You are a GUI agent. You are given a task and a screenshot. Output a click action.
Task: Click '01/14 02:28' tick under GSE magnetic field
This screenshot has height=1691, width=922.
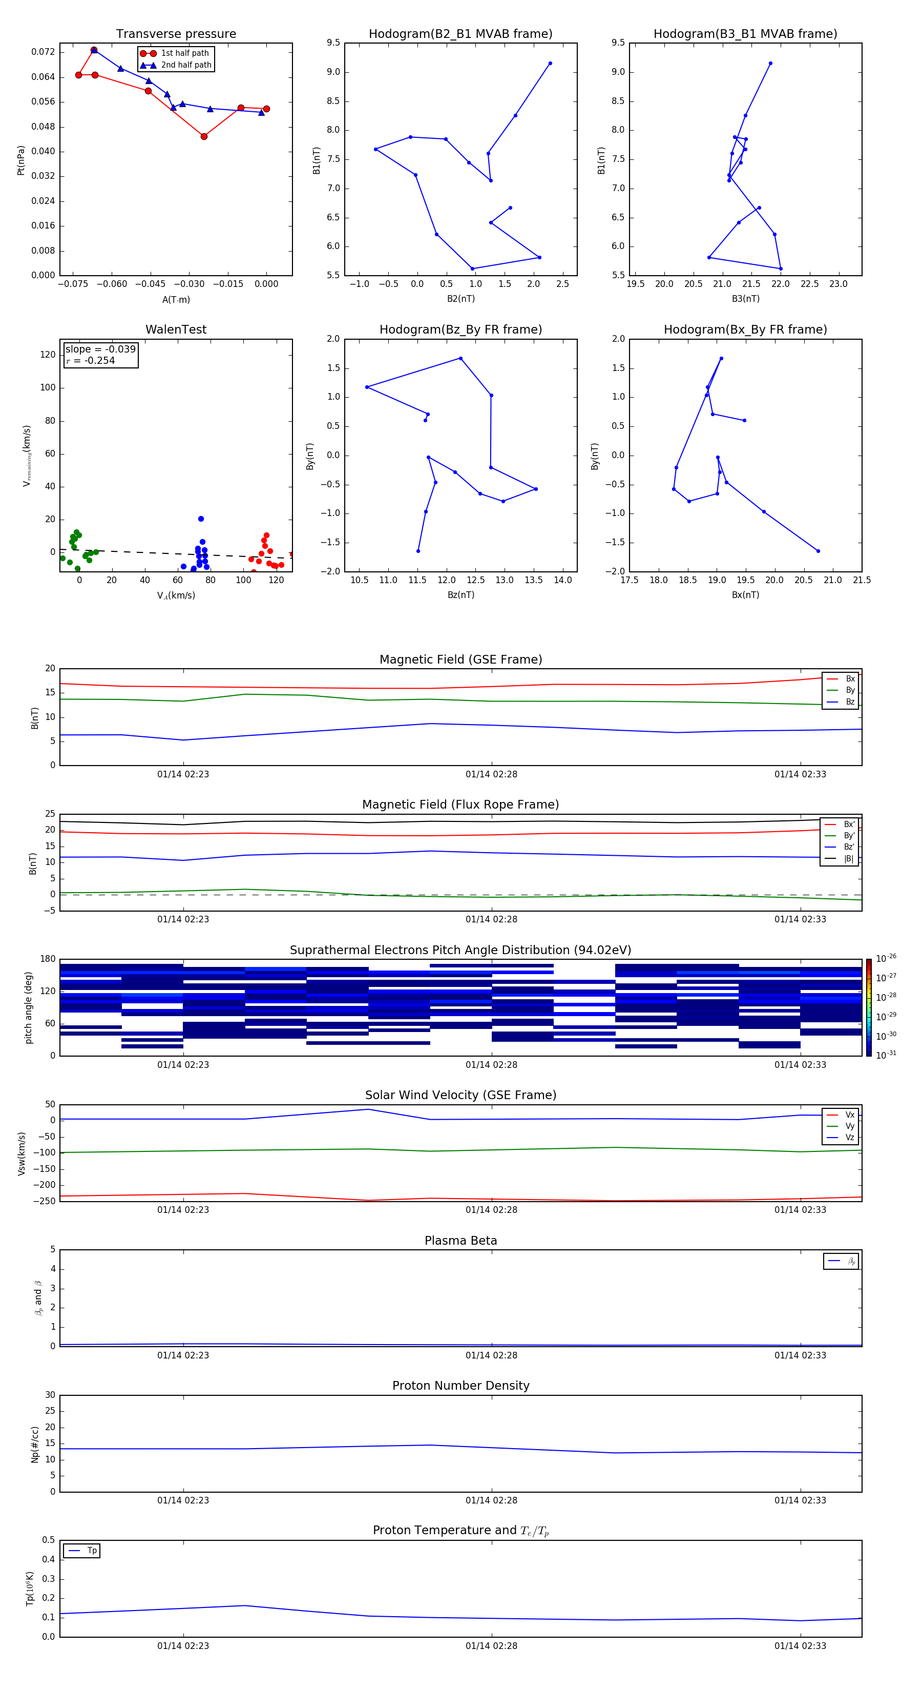tap(492, 774)
